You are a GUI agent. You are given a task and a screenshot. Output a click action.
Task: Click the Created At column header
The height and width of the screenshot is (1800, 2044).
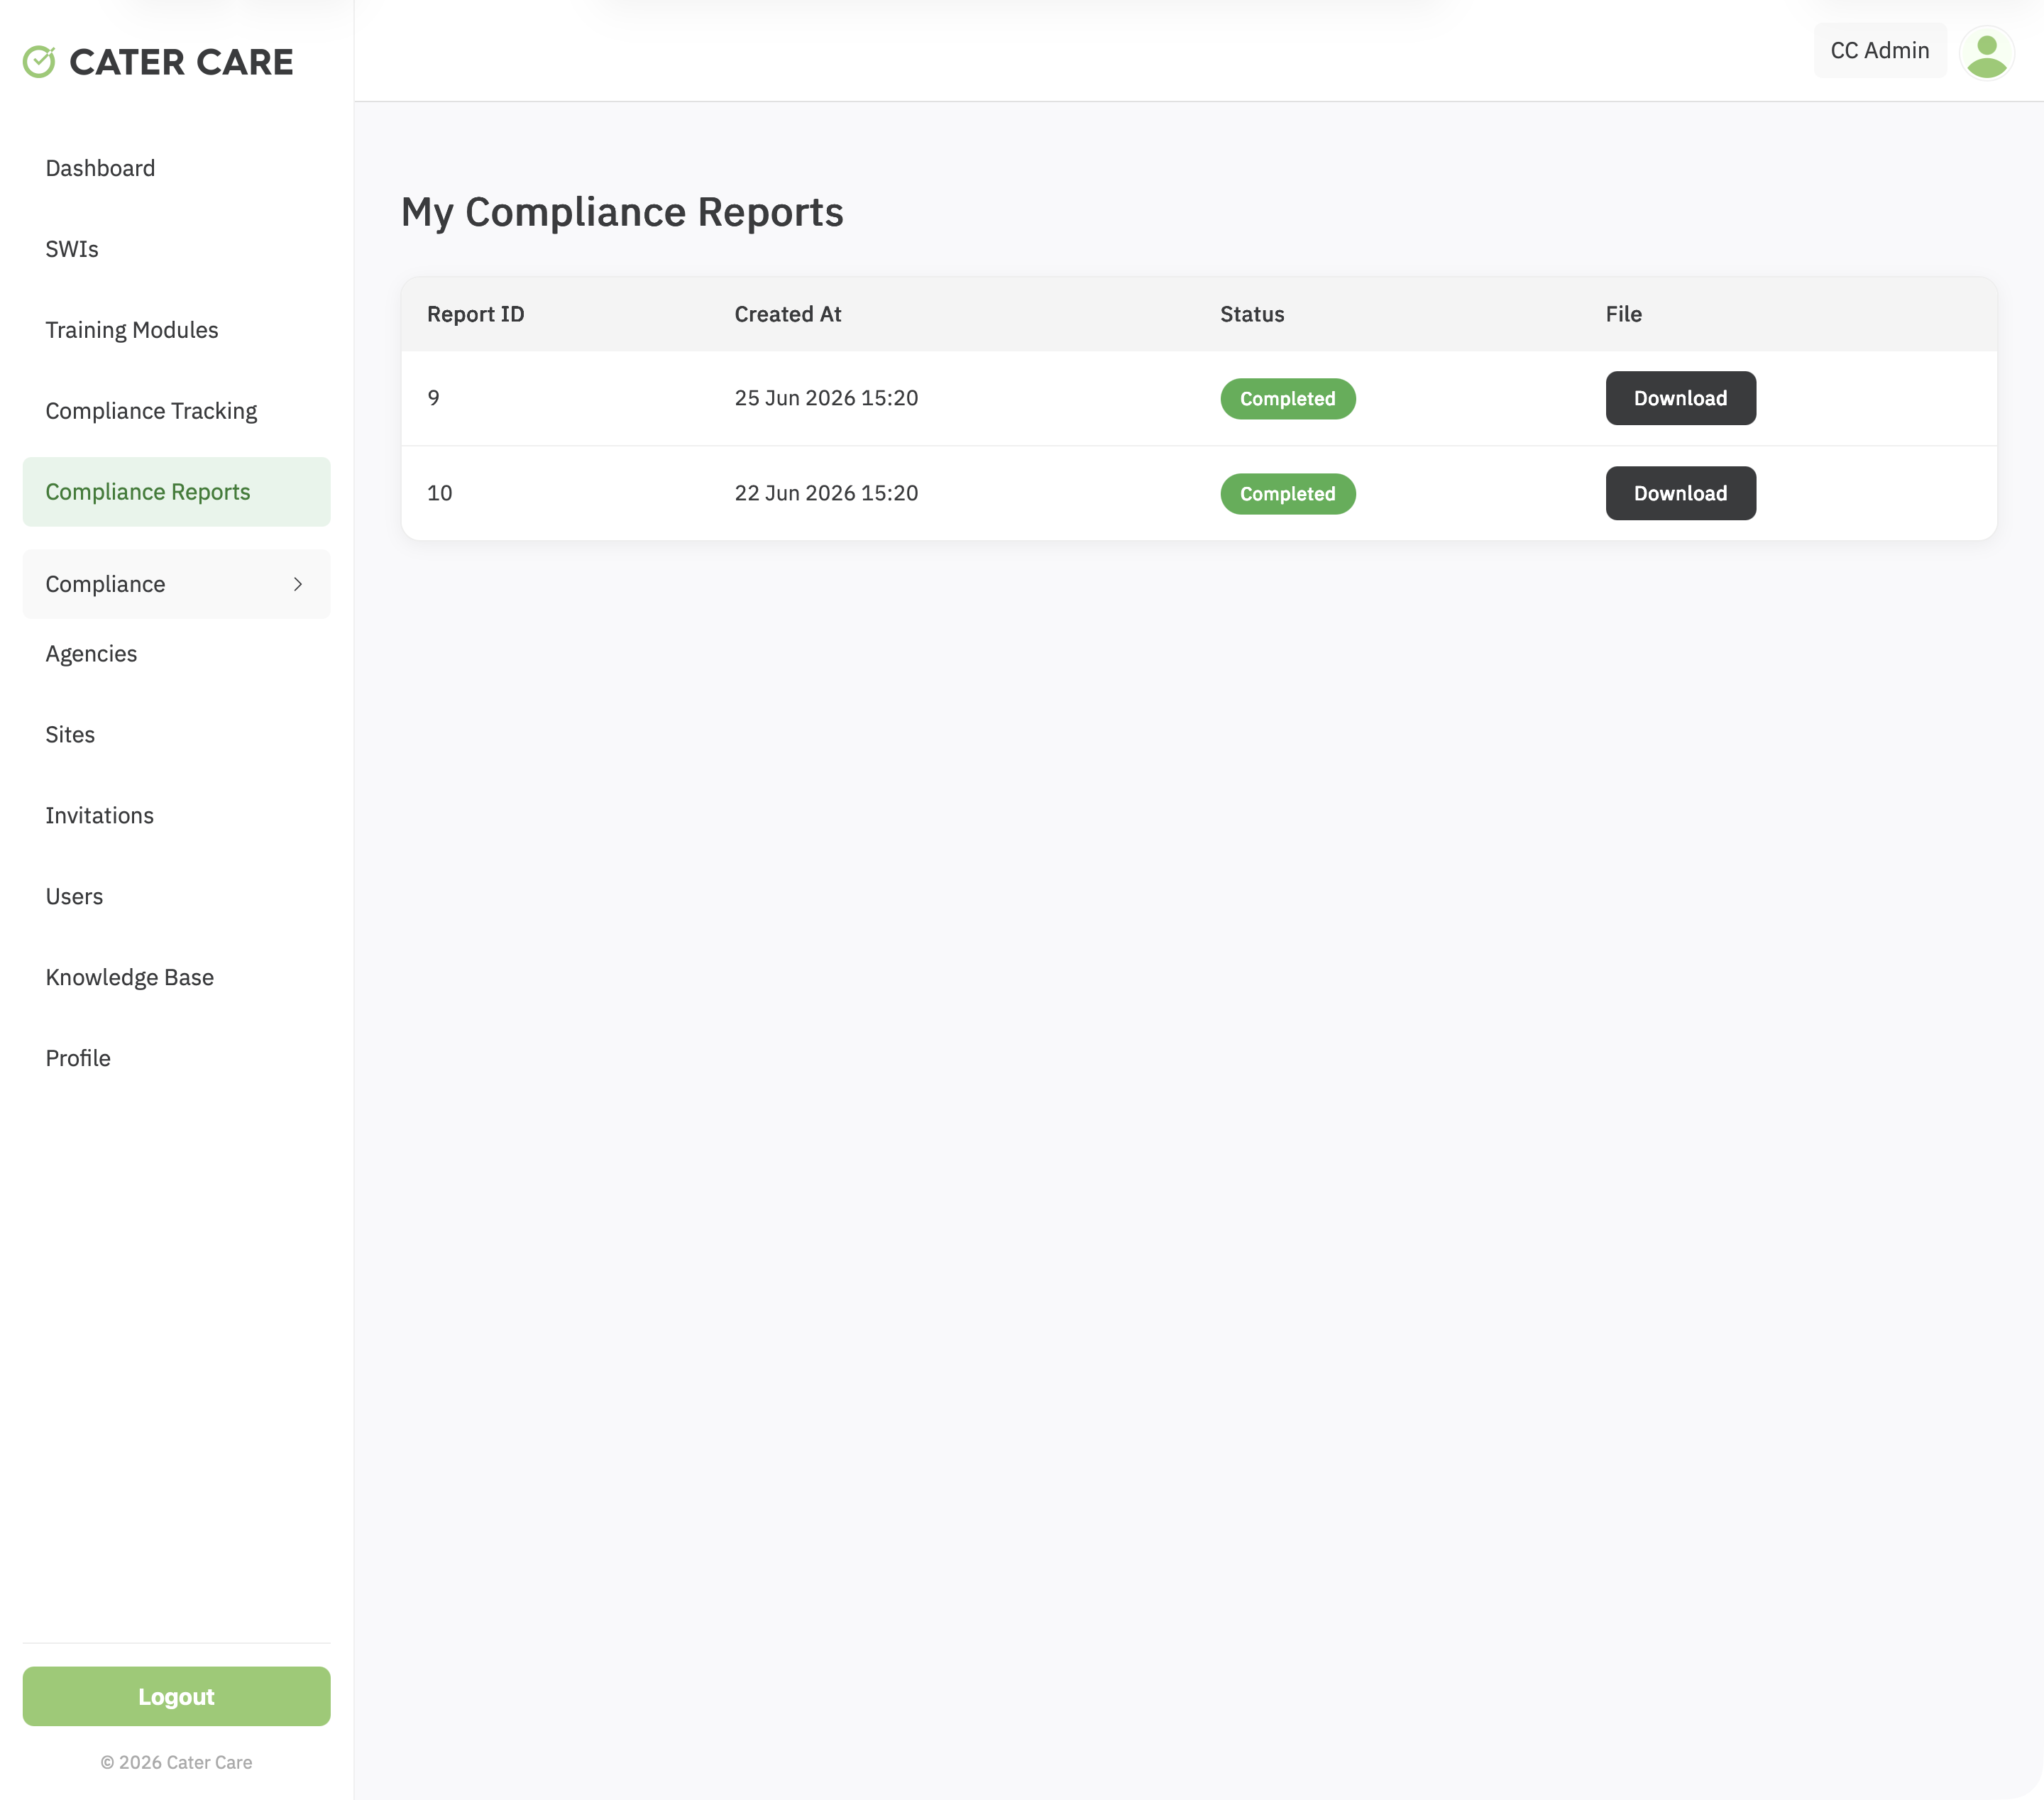[788, 314]
